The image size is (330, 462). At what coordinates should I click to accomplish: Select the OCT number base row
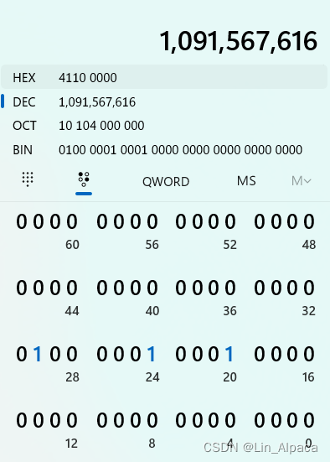(164, 126)
